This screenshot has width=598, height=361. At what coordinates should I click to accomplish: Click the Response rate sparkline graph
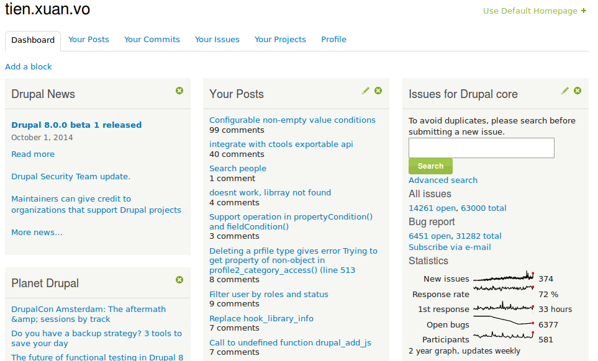click(504, 288)
